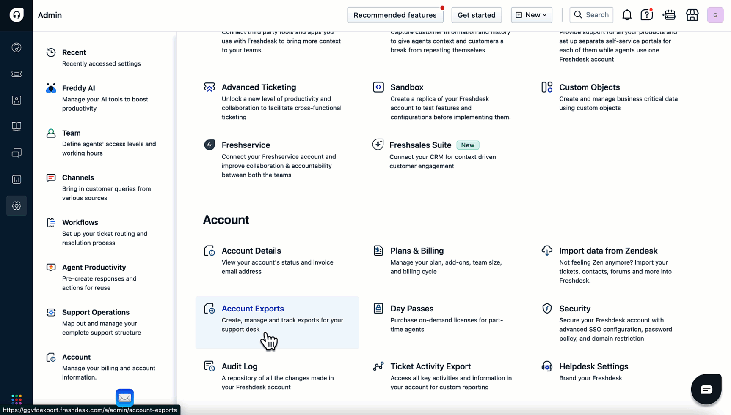The width and height of the screenshot is (731, 415).
Task: Click the Plans & Billing icon
Action: point(378,251)
